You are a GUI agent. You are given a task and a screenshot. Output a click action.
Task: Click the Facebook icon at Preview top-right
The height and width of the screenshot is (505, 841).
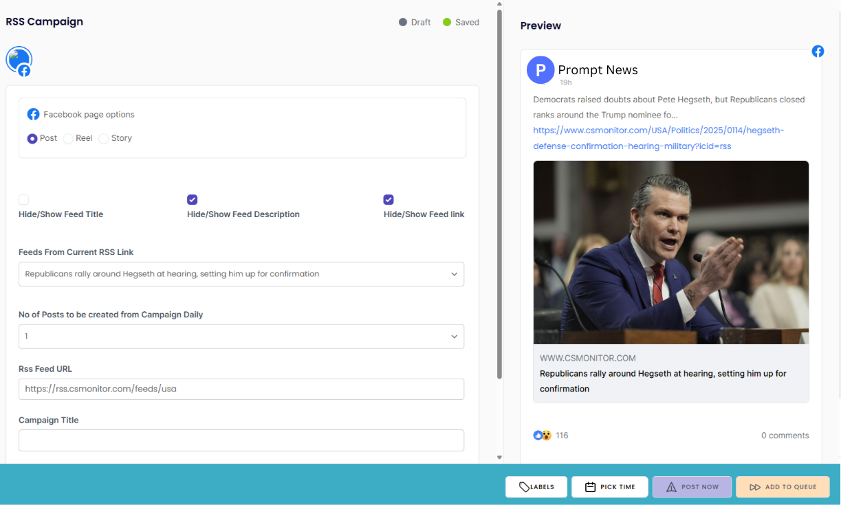coord(818,51)
